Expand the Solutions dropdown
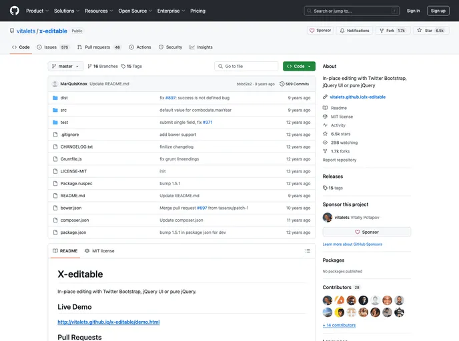The image size is (459, 341). pos(67,11)
